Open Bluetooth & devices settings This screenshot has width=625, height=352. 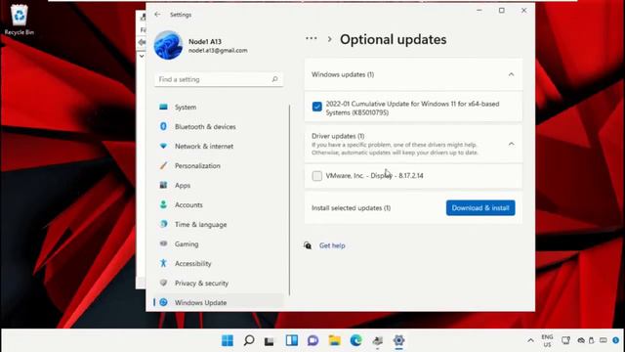coord(219,126)
